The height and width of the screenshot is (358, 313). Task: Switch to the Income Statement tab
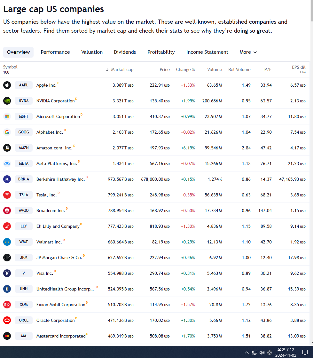click(x=207, y=52)
